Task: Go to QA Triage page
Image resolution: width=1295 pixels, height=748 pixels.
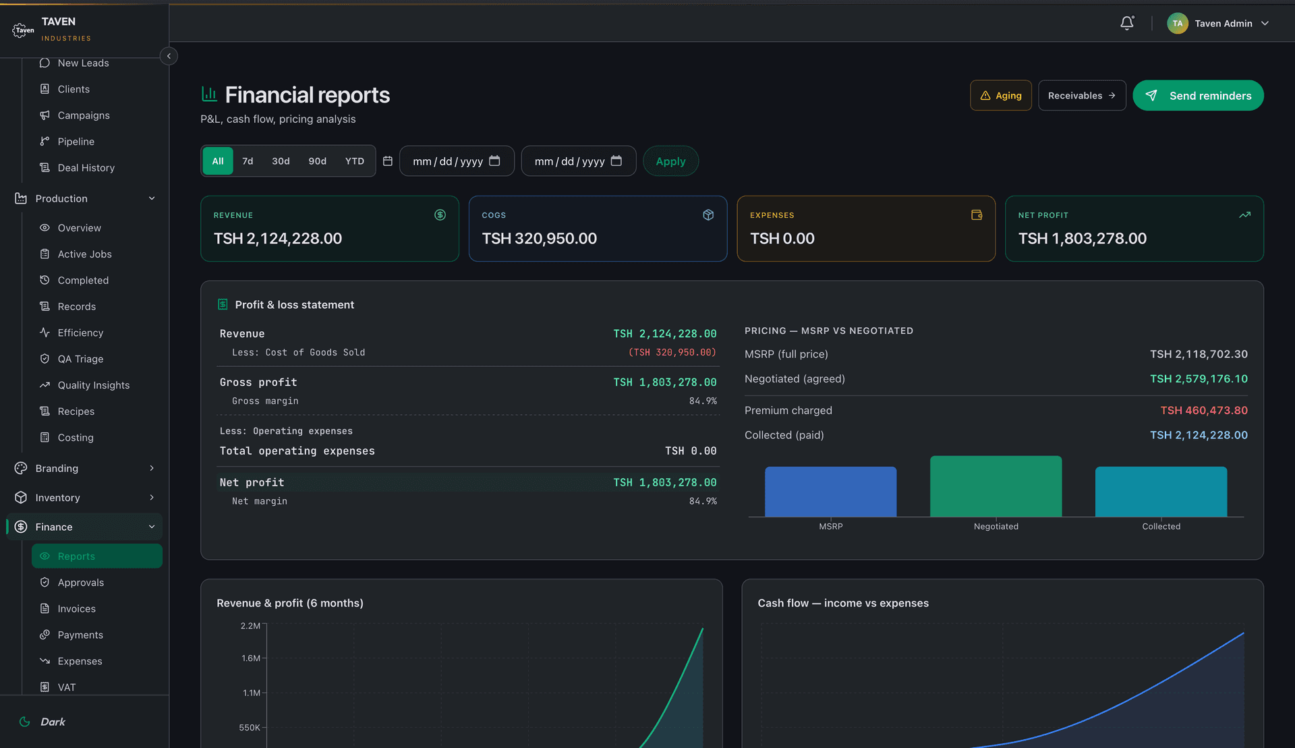Action: pyautogui.click(x=80, y=359)
